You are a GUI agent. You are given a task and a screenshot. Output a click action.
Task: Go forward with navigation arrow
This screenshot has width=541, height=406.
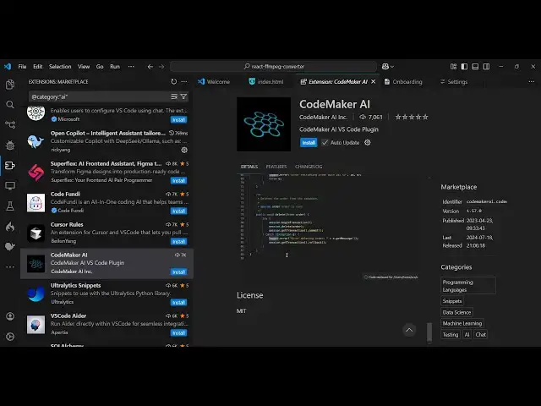[x=161, y=67]
